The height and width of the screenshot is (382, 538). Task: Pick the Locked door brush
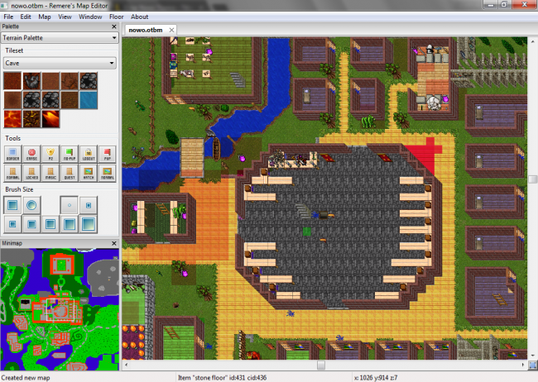(31, 173)
